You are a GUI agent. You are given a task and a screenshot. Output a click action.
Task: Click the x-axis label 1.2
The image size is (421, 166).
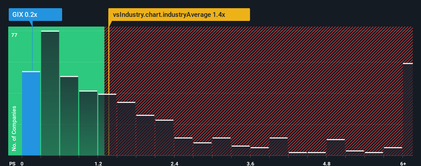tap(98, 163)
